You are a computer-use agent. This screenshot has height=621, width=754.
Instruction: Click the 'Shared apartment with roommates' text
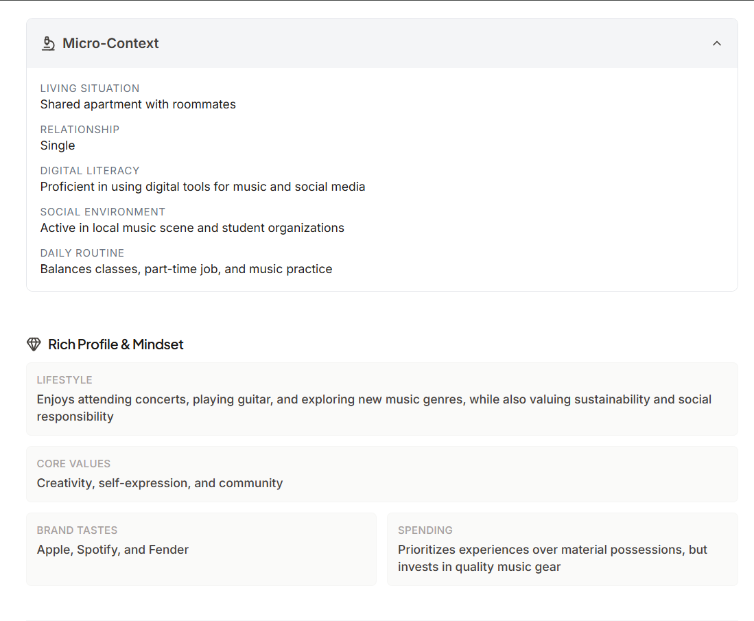click(x=138, y=104)
